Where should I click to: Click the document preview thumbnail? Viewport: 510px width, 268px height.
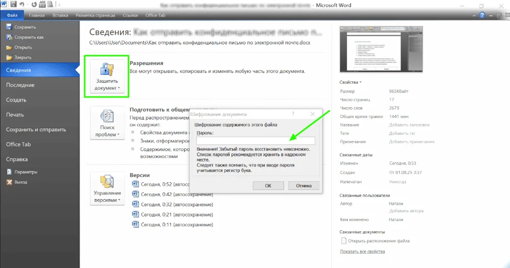point(381,49)
